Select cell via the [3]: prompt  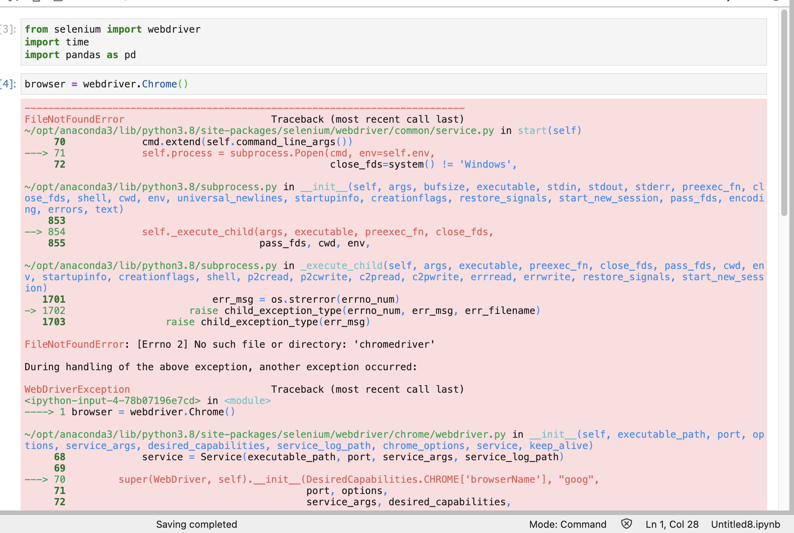tap(8, 29)
